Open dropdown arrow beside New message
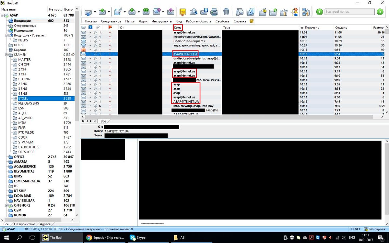Viewport: 389px width, 243px height. [124, 12]
